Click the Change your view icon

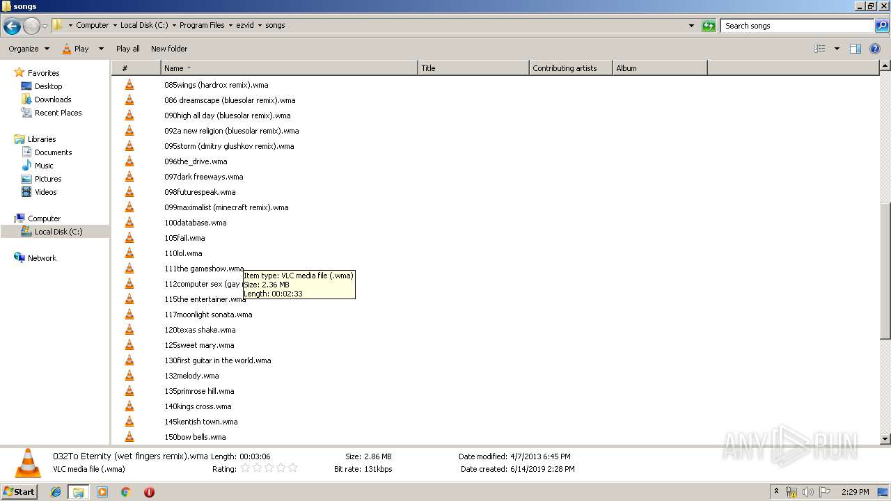click(820, 49)
